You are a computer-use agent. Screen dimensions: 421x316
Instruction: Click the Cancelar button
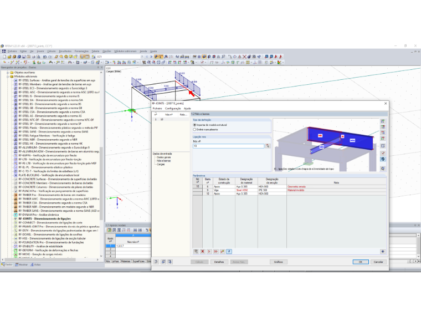pos(378,262)
